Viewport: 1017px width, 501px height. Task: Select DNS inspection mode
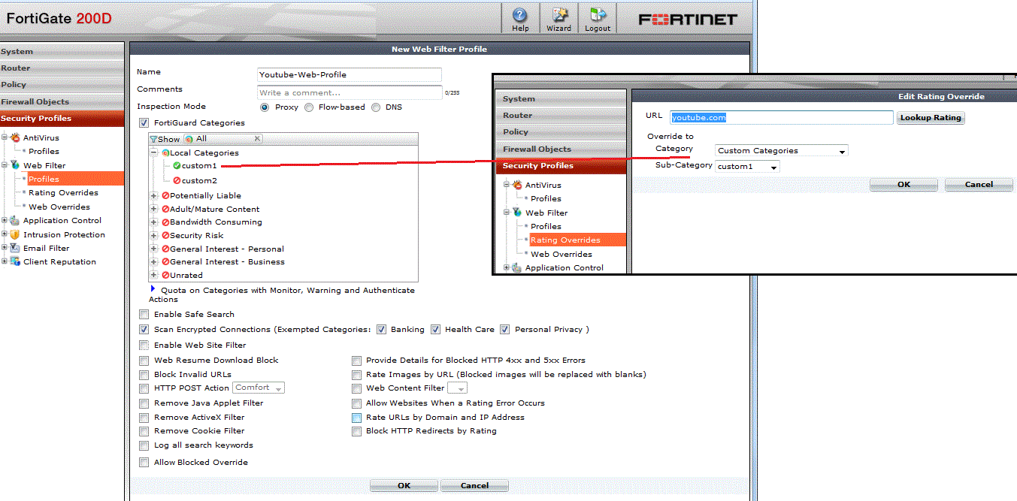[376, 107]
